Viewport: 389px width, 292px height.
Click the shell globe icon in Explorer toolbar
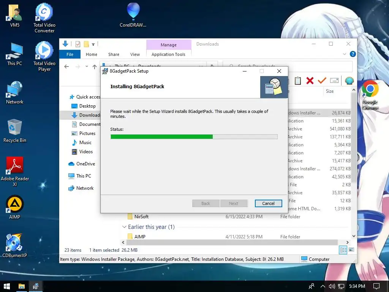349,81
